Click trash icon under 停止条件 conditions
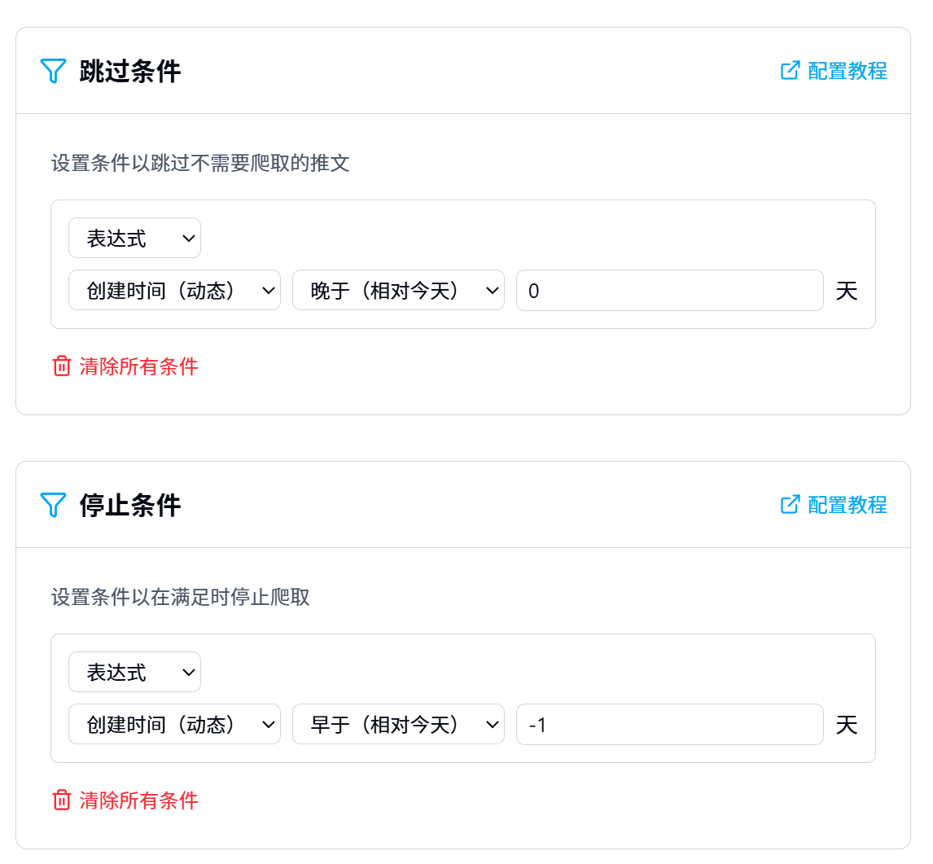Image resolution: width=933 pixels, height=864 pixels. [62, 800]
